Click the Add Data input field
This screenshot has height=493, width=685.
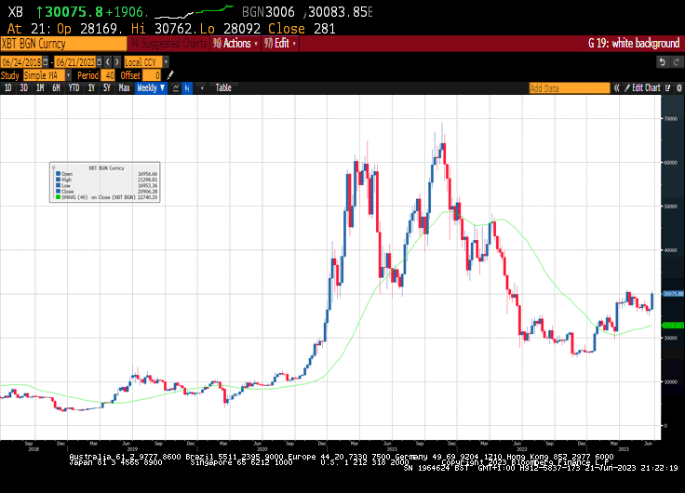click(570, 88)
